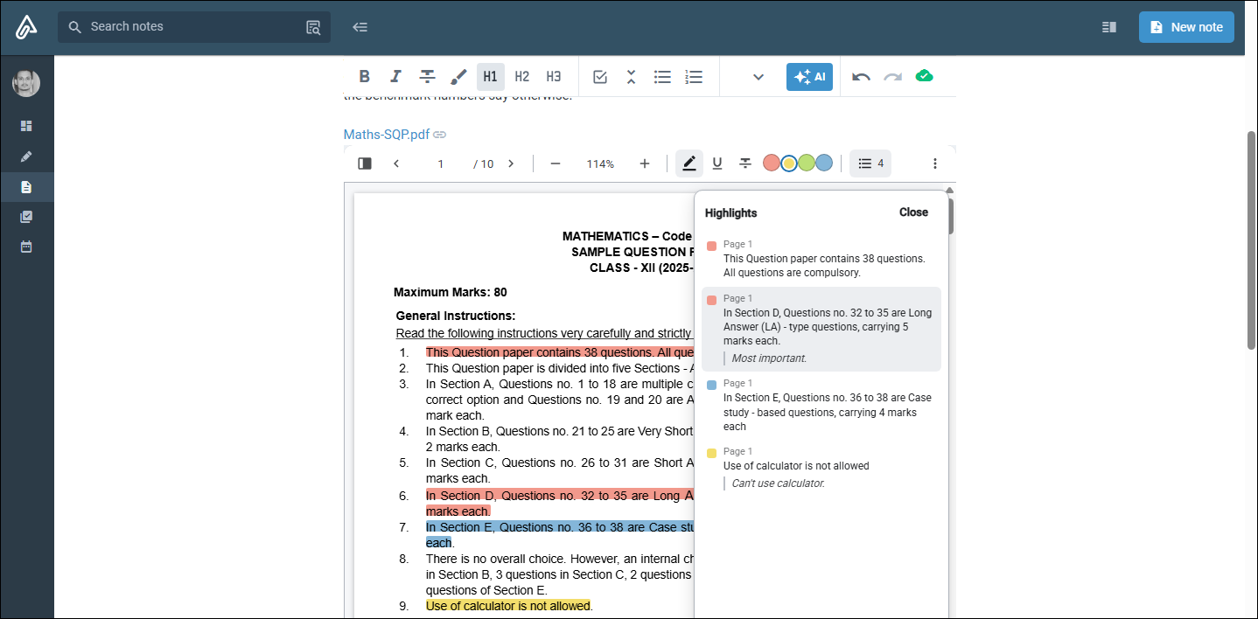The height and width of the screenshot is (619, 1258).
Task: Close the Highlights panel
Action: click(x=913, y=212)
